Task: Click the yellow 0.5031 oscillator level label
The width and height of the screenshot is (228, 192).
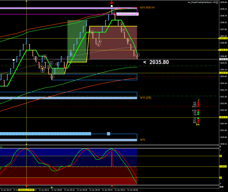Action: click(x=223, y=166)
